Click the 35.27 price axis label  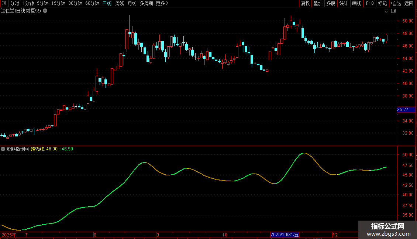(406, 110)
